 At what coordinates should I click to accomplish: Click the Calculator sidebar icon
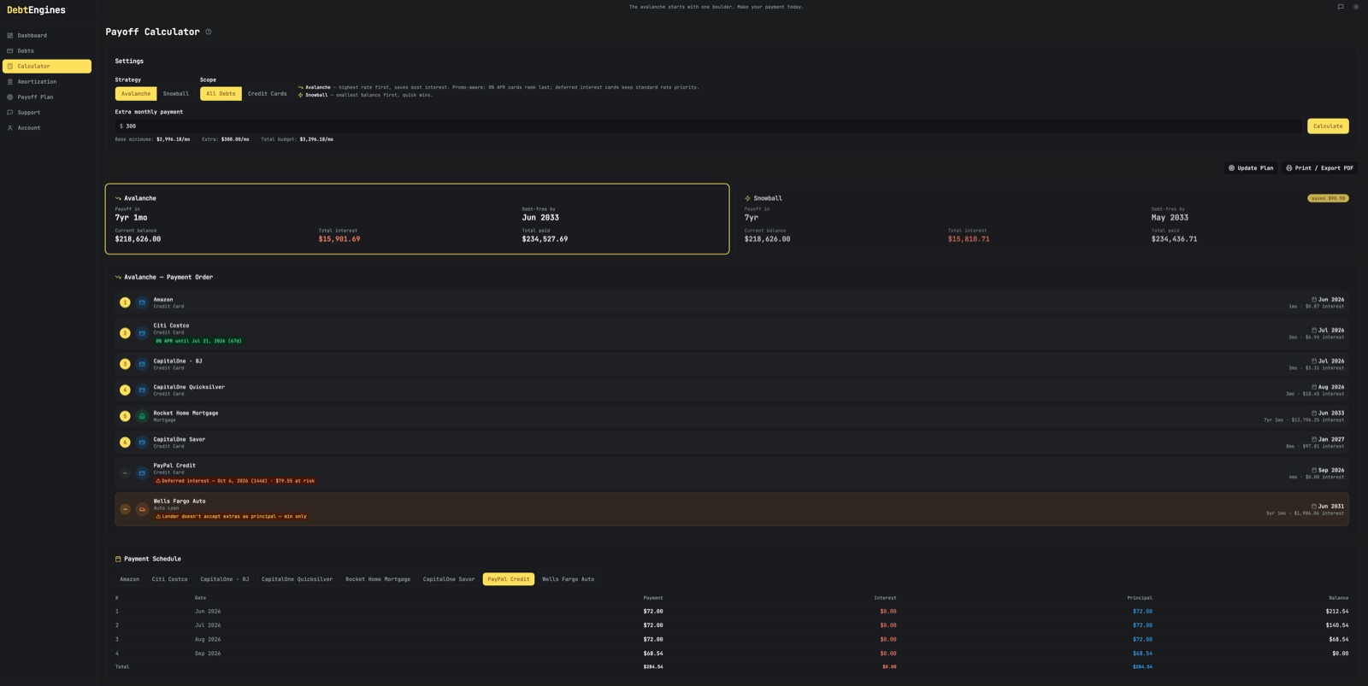10,66
